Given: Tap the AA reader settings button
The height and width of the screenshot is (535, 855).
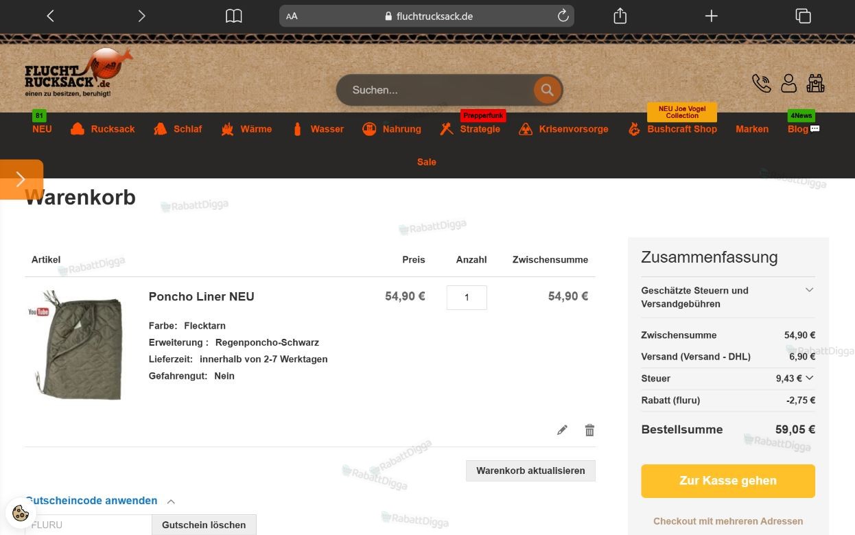Looking at the screenshot, I should tap(292, 16).
